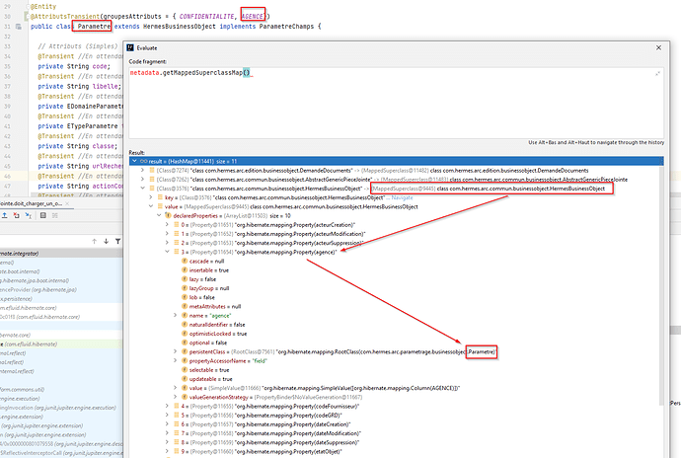Click into the Code fragment input field

[396, 103]
